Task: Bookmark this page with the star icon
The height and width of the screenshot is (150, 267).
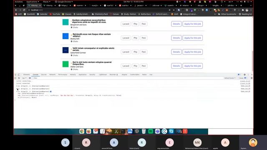Action: click(x=174, y=10)
